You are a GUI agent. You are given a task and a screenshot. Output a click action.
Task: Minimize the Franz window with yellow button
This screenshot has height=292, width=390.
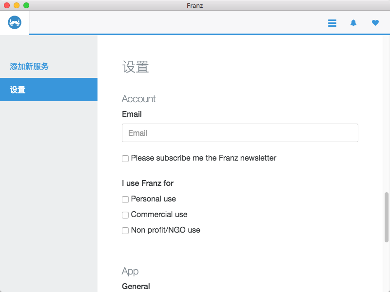(17, 5)
